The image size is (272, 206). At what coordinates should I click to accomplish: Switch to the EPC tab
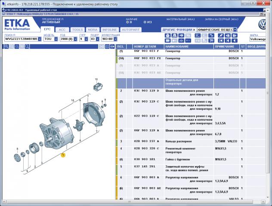click(47, 30)
